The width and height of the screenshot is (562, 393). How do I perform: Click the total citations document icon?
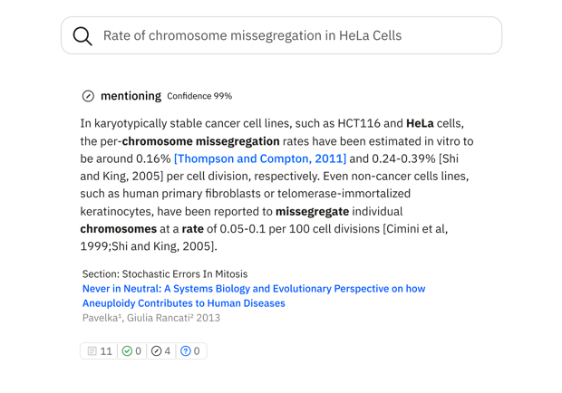91,350
